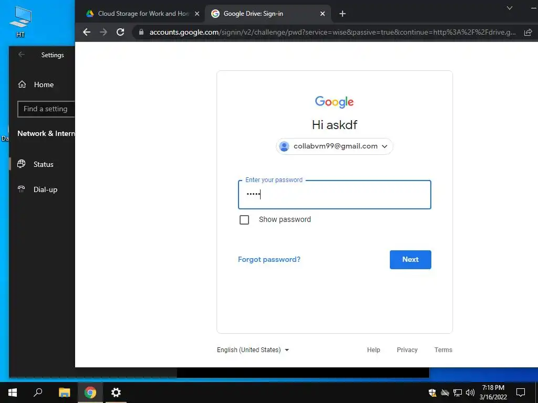Screen dimensions: 538x403
Task: Open the tab search chevron in Chrome
Action: click(510, 8)
